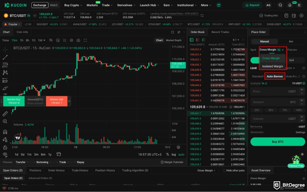Toggle log scale on chart
Image resolution: width=307 pixels, height=192 pixels.
coord(174,155)
